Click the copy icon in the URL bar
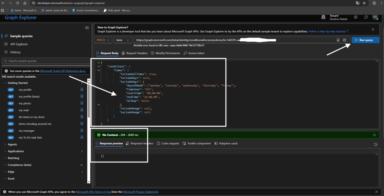The height and width of the screenshot is (196, 384). point(338,40)
